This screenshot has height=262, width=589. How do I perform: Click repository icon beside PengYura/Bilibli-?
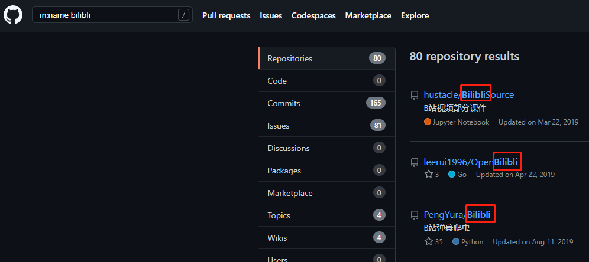pyautogui.click(x=415, y=215)
